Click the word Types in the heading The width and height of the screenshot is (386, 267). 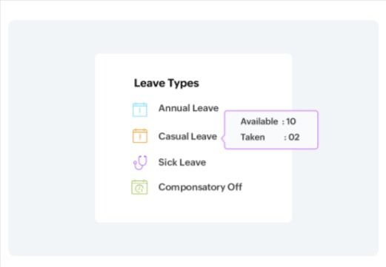coord(184,84)
